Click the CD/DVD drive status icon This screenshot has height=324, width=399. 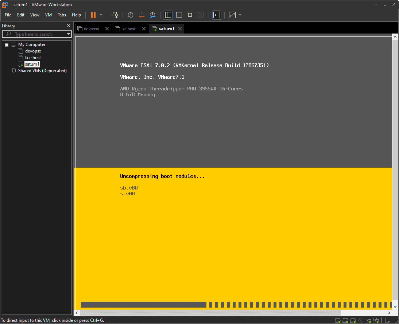click(361, 320)
